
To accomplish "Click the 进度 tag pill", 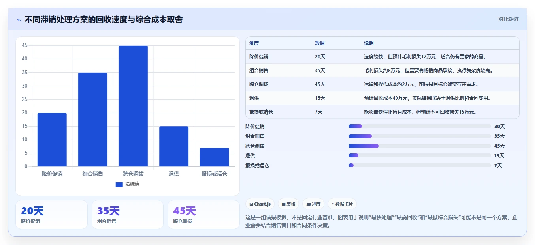I will click(313, 204).
